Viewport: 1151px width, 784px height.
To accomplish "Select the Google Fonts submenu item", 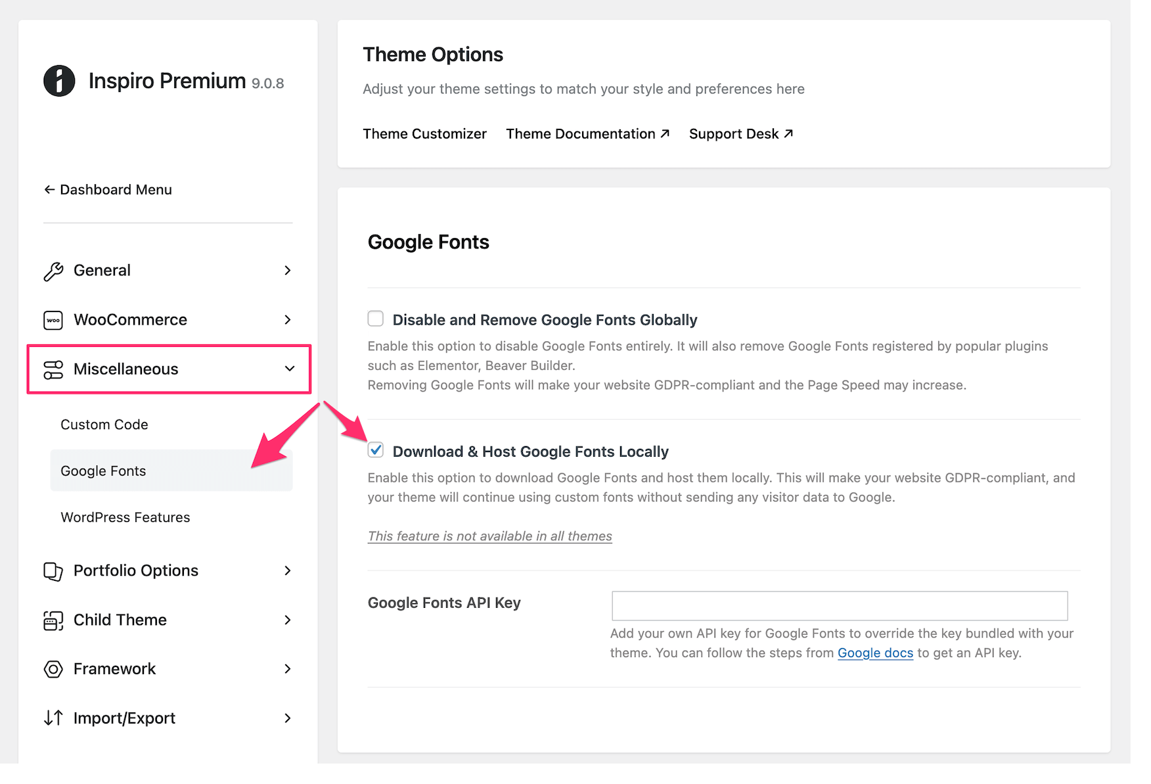I will tap(171, 471).
